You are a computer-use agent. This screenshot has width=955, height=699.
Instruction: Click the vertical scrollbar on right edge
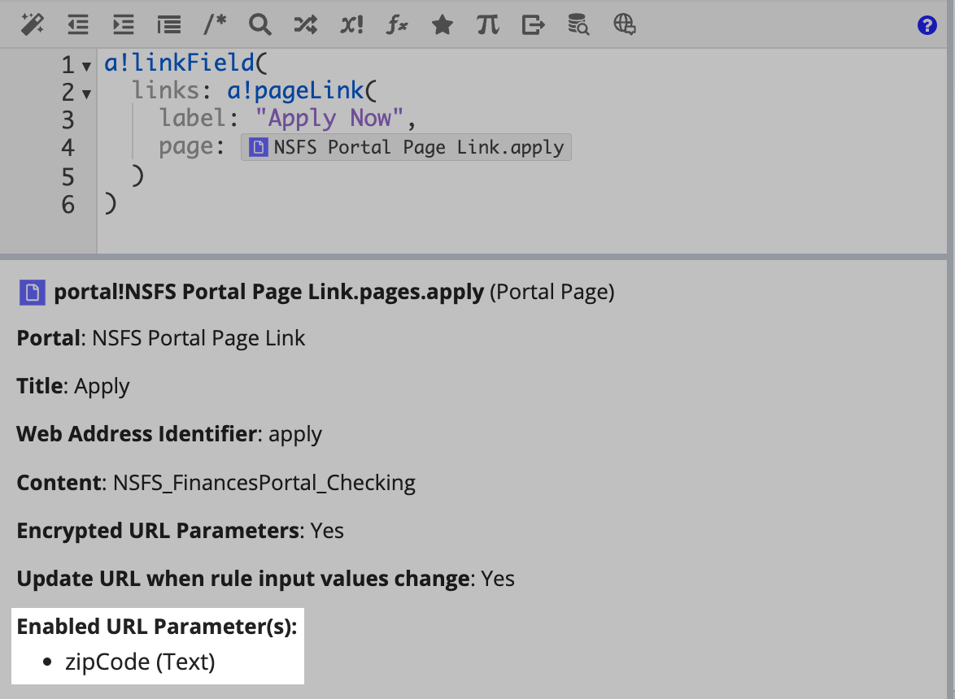pyautogui.click(x=951, y=349)
